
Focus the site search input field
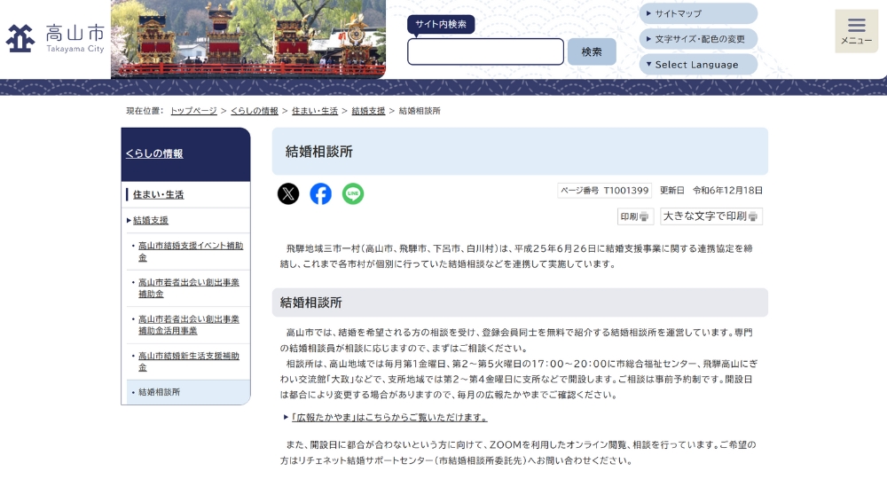485,52
